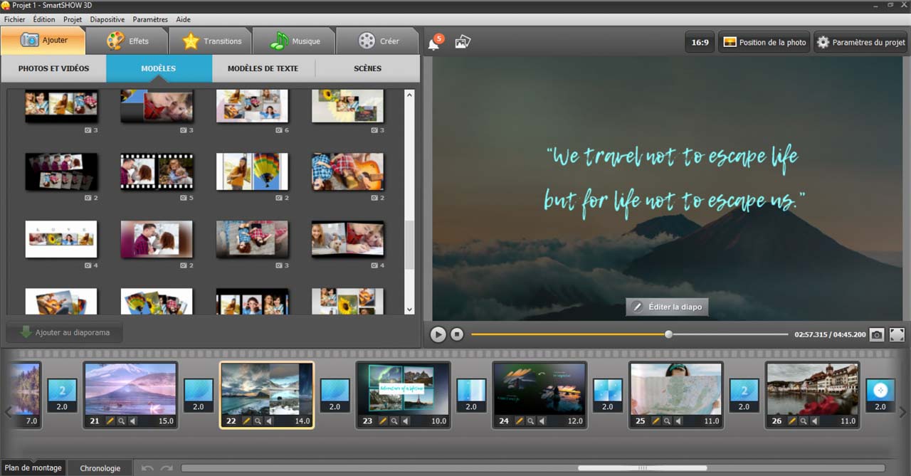The height and width of the screenshot is (476, 911).
Task: Open the Paramètres menu
Action: (x=150, y=19)
